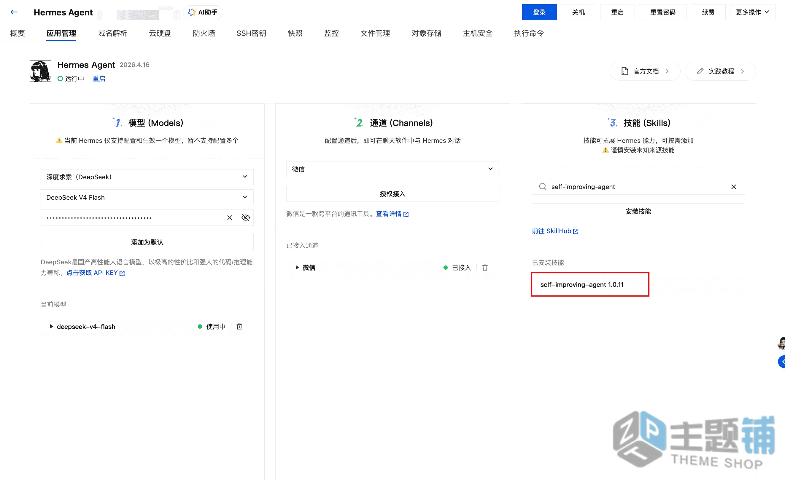
Task: Open the 微信 channel type dropdown
Action: 393,169
